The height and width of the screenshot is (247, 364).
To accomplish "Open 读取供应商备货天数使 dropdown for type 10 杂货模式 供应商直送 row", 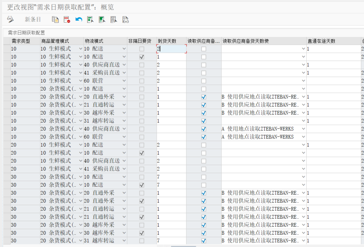I will pos(303,129).
